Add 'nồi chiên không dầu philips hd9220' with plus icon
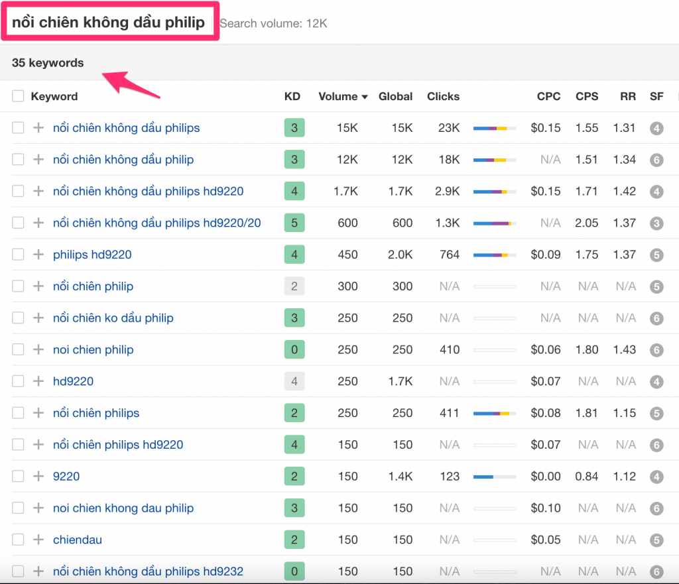679x584 pixels. click(38, 191)
